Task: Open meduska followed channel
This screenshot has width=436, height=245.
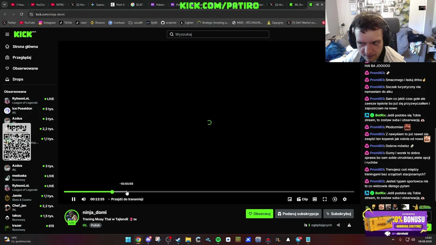Action: pyautogui.click(x=29, y=178)
